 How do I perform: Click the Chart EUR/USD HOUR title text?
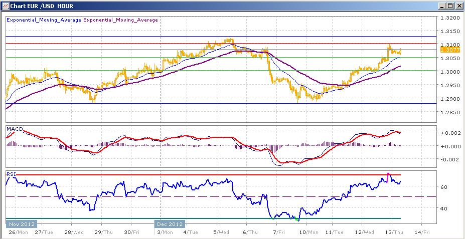(38, 6)
